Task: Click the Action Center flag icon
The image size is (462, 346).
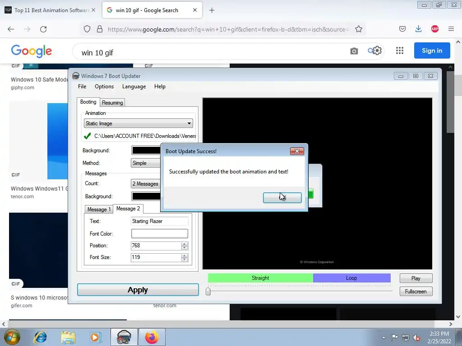Action: click(394, 337)
